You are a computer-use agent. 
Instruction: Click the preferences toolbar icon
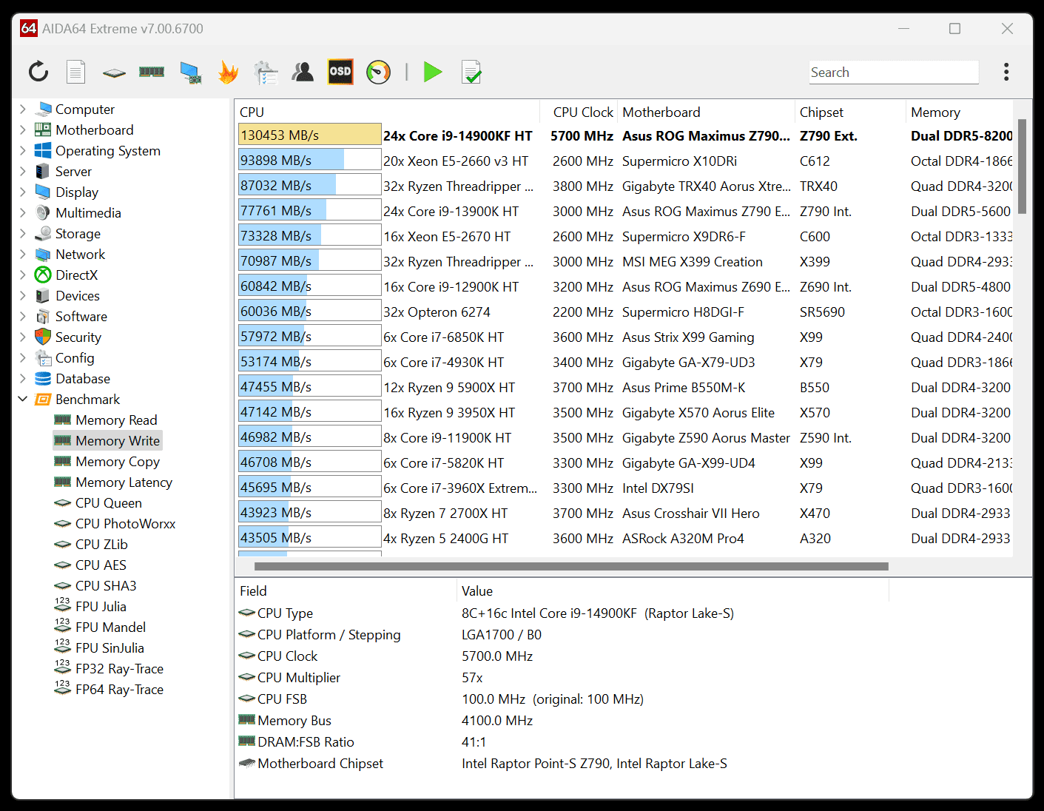pos(266,73)
